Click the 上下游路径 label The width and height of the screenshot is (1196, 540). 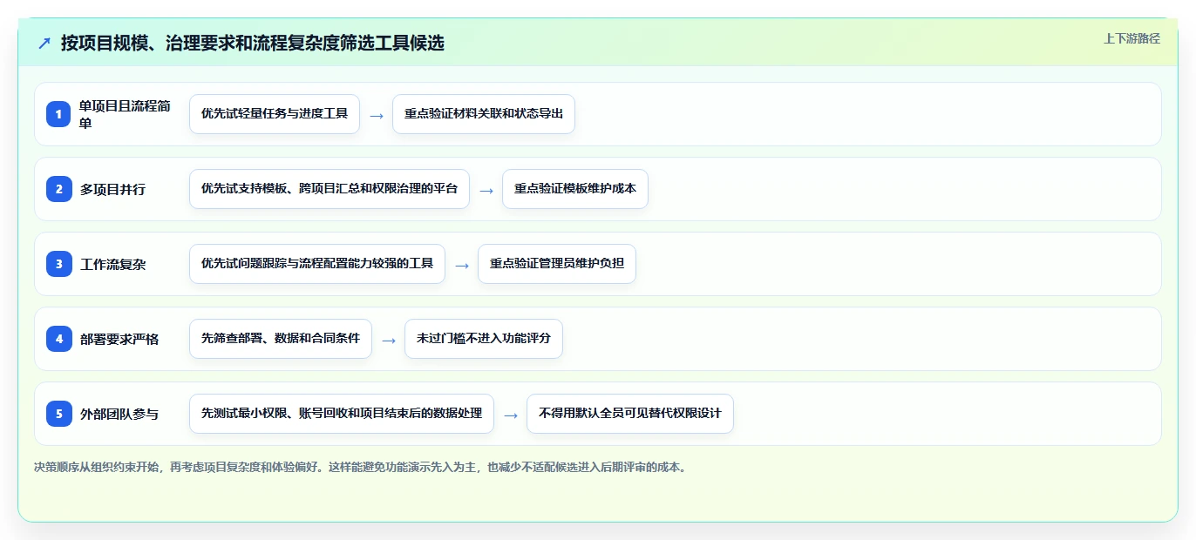(x=1131, y=38)
